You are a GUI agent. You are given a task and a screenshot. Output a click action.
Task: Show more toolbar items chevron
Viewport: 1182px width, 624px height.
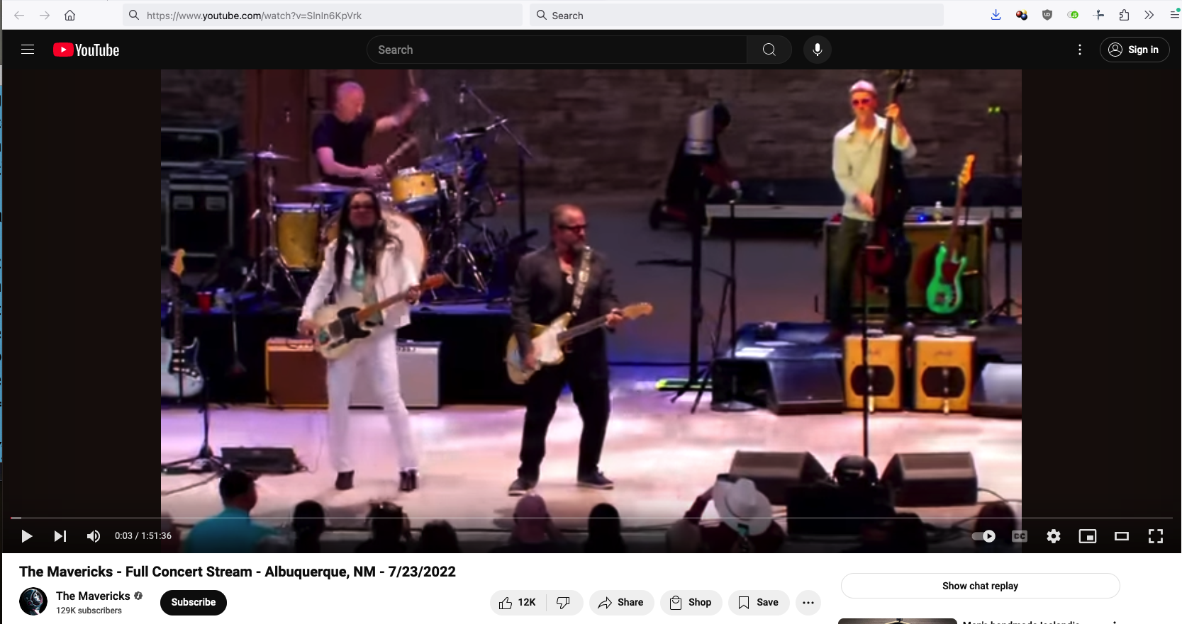pyautogui.click(x=1149, y=15)
